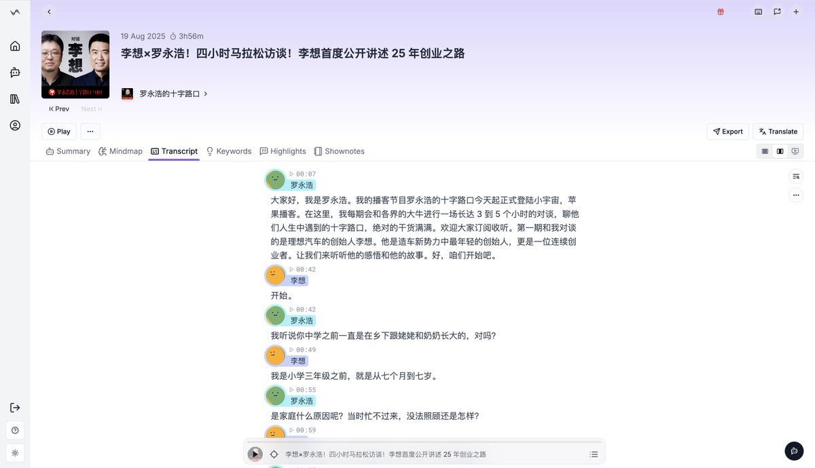Screen dimensions: 815x468
Task: Select the single-column layout view
Action: [765, 151]
